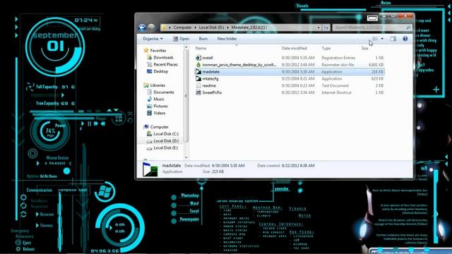
Task: Select Computer in the navigation pane
Action: coord(159,127)
